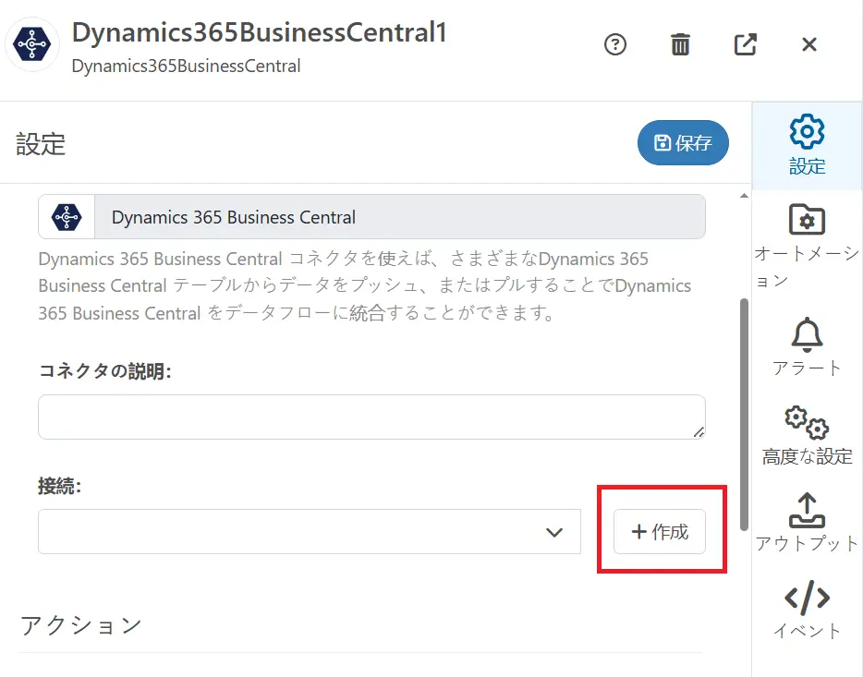
Task: Click the Dynamics365BusinessCentral subtitle text
Action: coord(186,66)
